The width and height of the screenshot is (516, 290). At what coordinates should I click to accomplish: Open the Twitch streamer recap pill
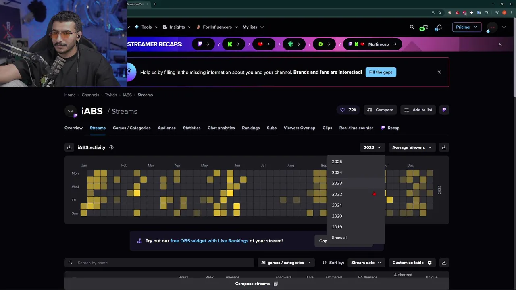[203, 44]
